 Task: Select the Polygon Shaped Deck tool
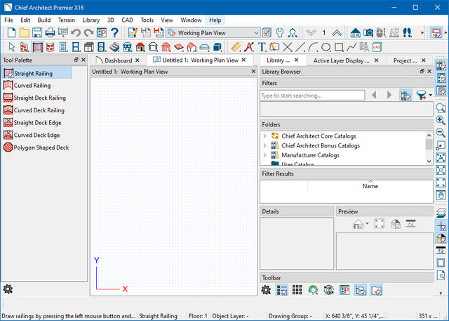pyautogui.click(x=41, y=148)
